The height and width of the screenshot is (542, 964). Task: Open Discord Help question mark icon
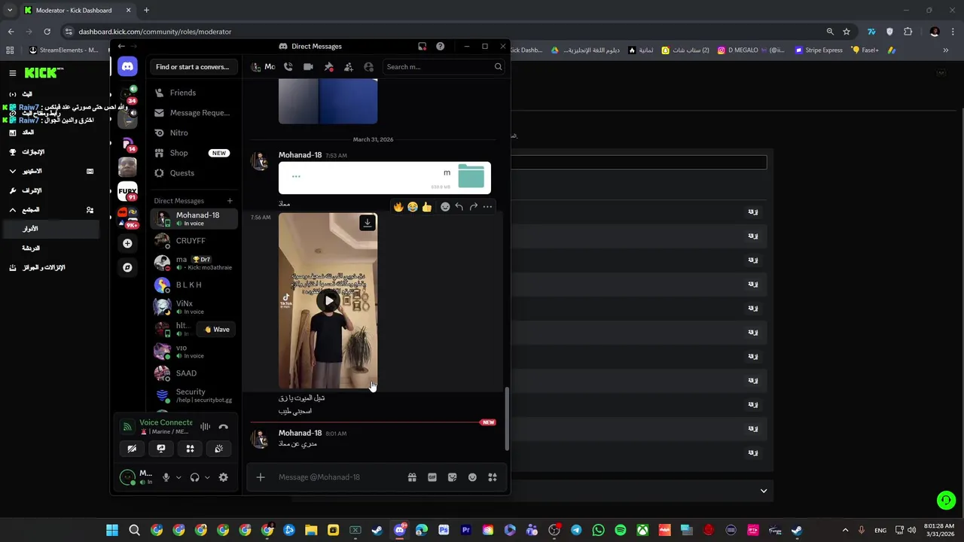(440, 47)
